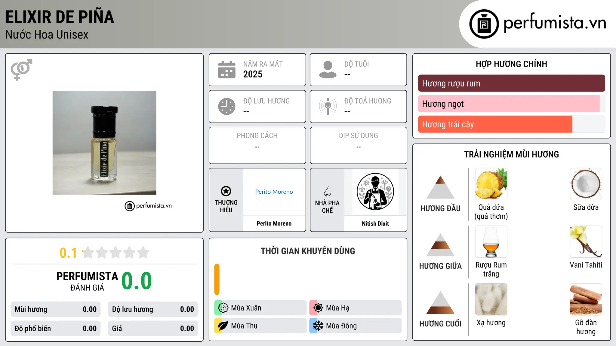Click the green 0.0 Perfumista score

click(x=137, y=281)
